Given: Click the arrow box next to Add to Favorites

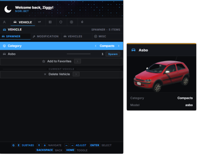Looking at the screenshot, I should 78,61.
